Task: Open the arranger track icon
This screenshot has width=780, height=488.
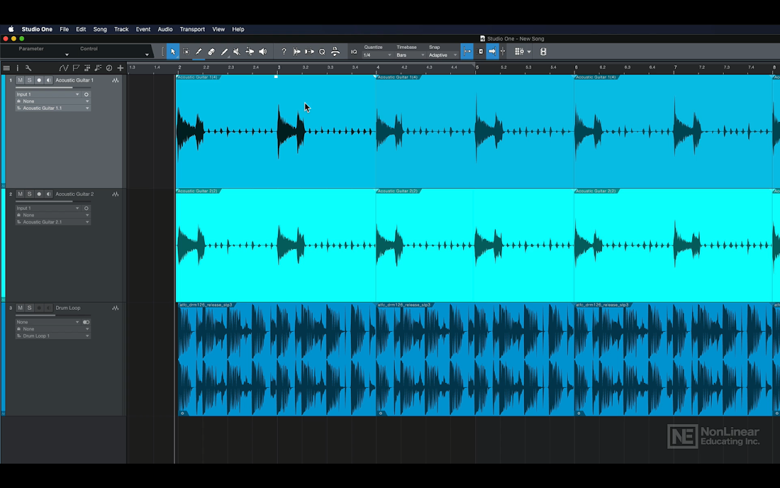Action: (87, 68)
